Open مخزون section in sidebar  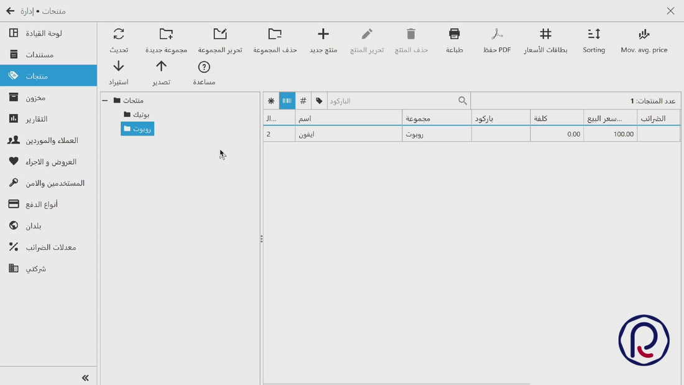[x=49, y=98]
